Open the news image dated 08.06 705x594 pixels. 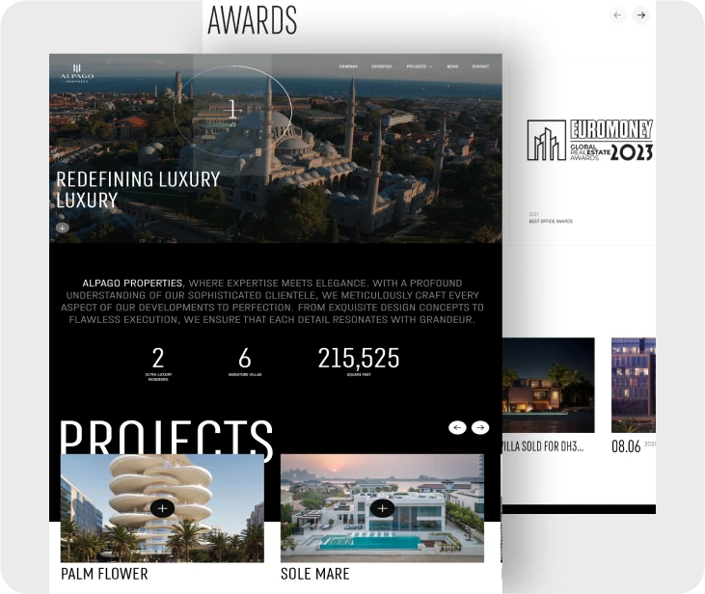click(633, 385)
